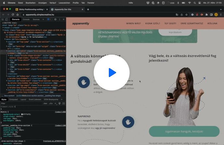Open Dropbox menu bar icon
The image size is (224, 145).
click(148, 3)
